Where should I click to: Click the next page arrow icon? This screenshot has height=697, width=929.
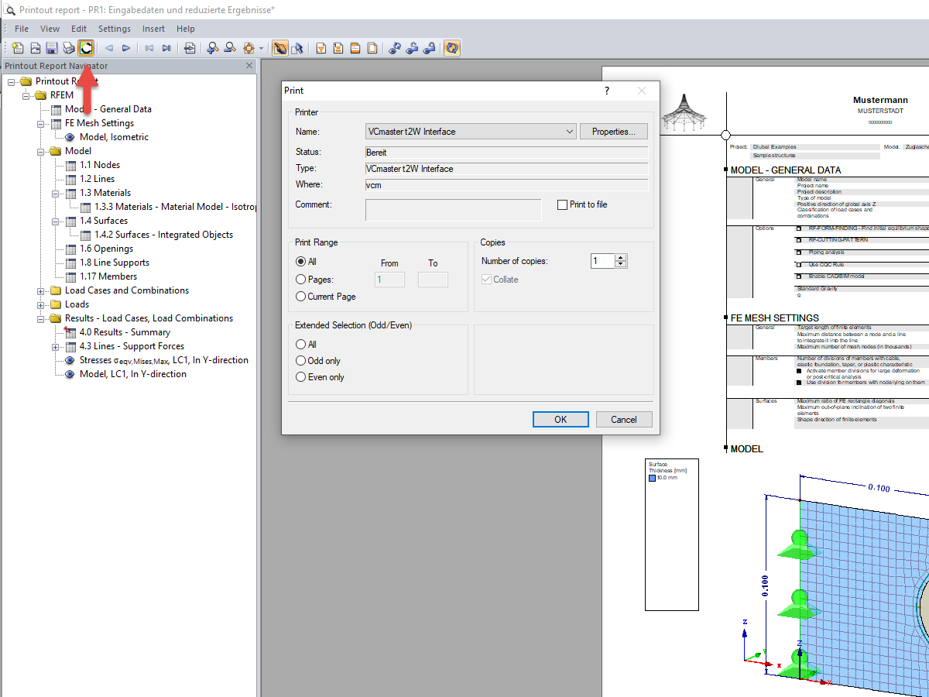[x=126, y=48]
